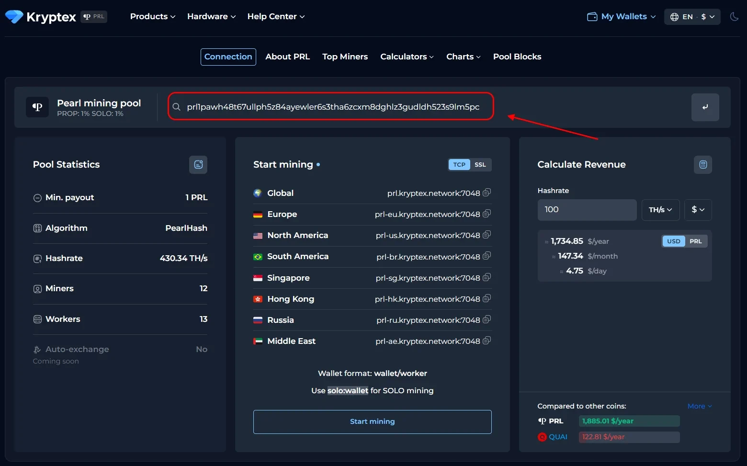The image size is (747, 466).
Task: Expand the Help Center menu
Action: (x=276, y=16)
